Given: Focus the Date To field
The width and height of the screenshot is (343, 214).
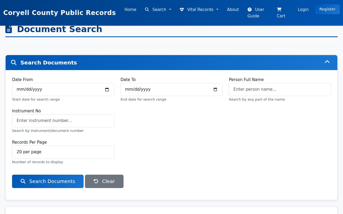Looking at the screenshot, I should pos(171,89).
